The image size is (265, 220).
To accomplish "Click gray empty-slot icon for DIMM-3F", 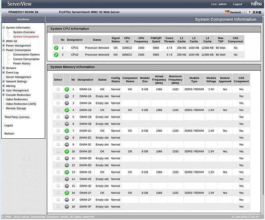I will [x=67, y=207].
